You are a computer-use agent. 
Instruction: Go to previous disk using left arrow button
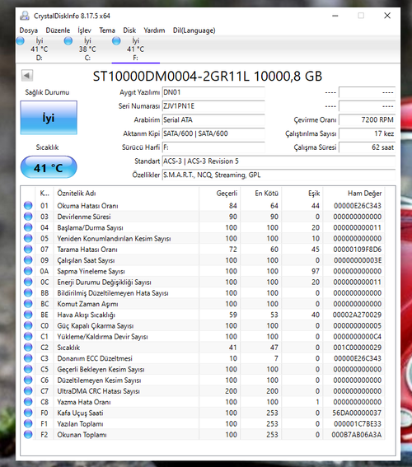[27, 75]
